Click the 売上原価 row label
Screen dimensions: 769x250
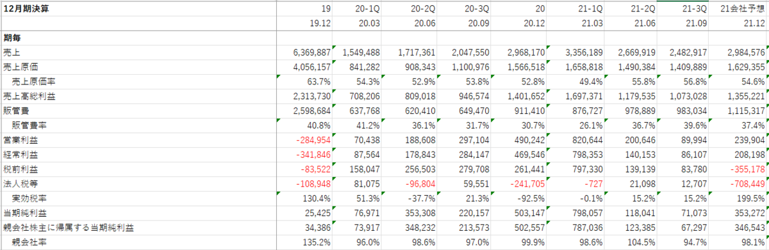click(x=21, y=67)
